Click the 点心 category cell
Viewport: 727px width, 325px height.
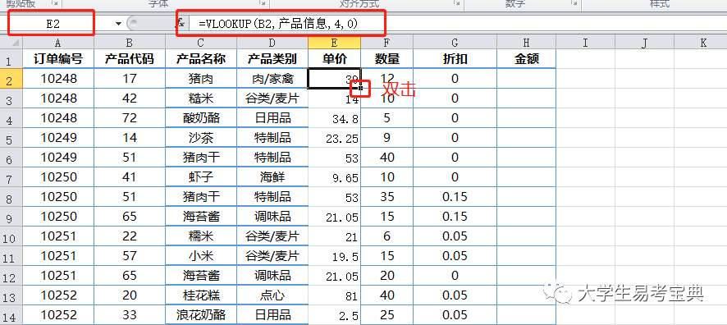272,295
